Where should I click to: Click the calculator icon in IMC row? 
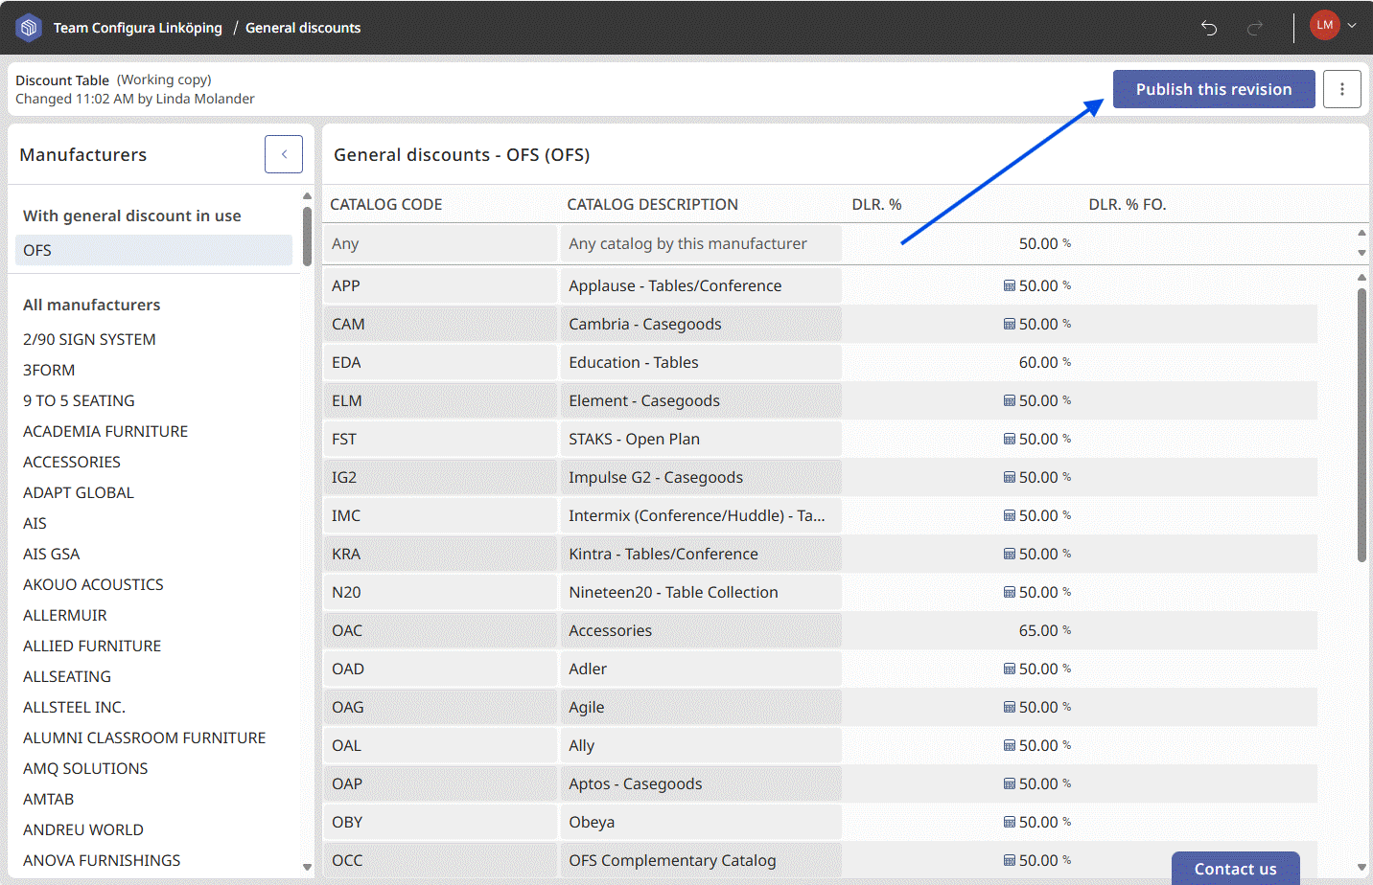pyautogui.click(x=1010, y=515)
